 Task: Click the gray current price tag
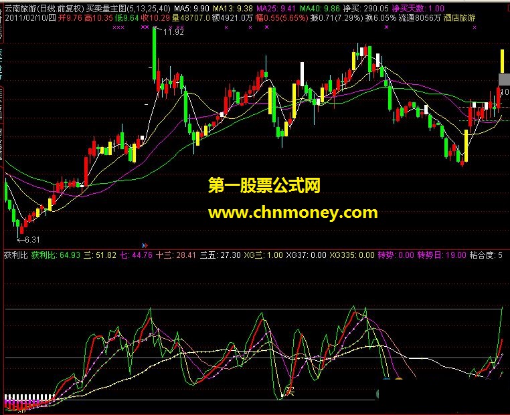click(504, 80)
